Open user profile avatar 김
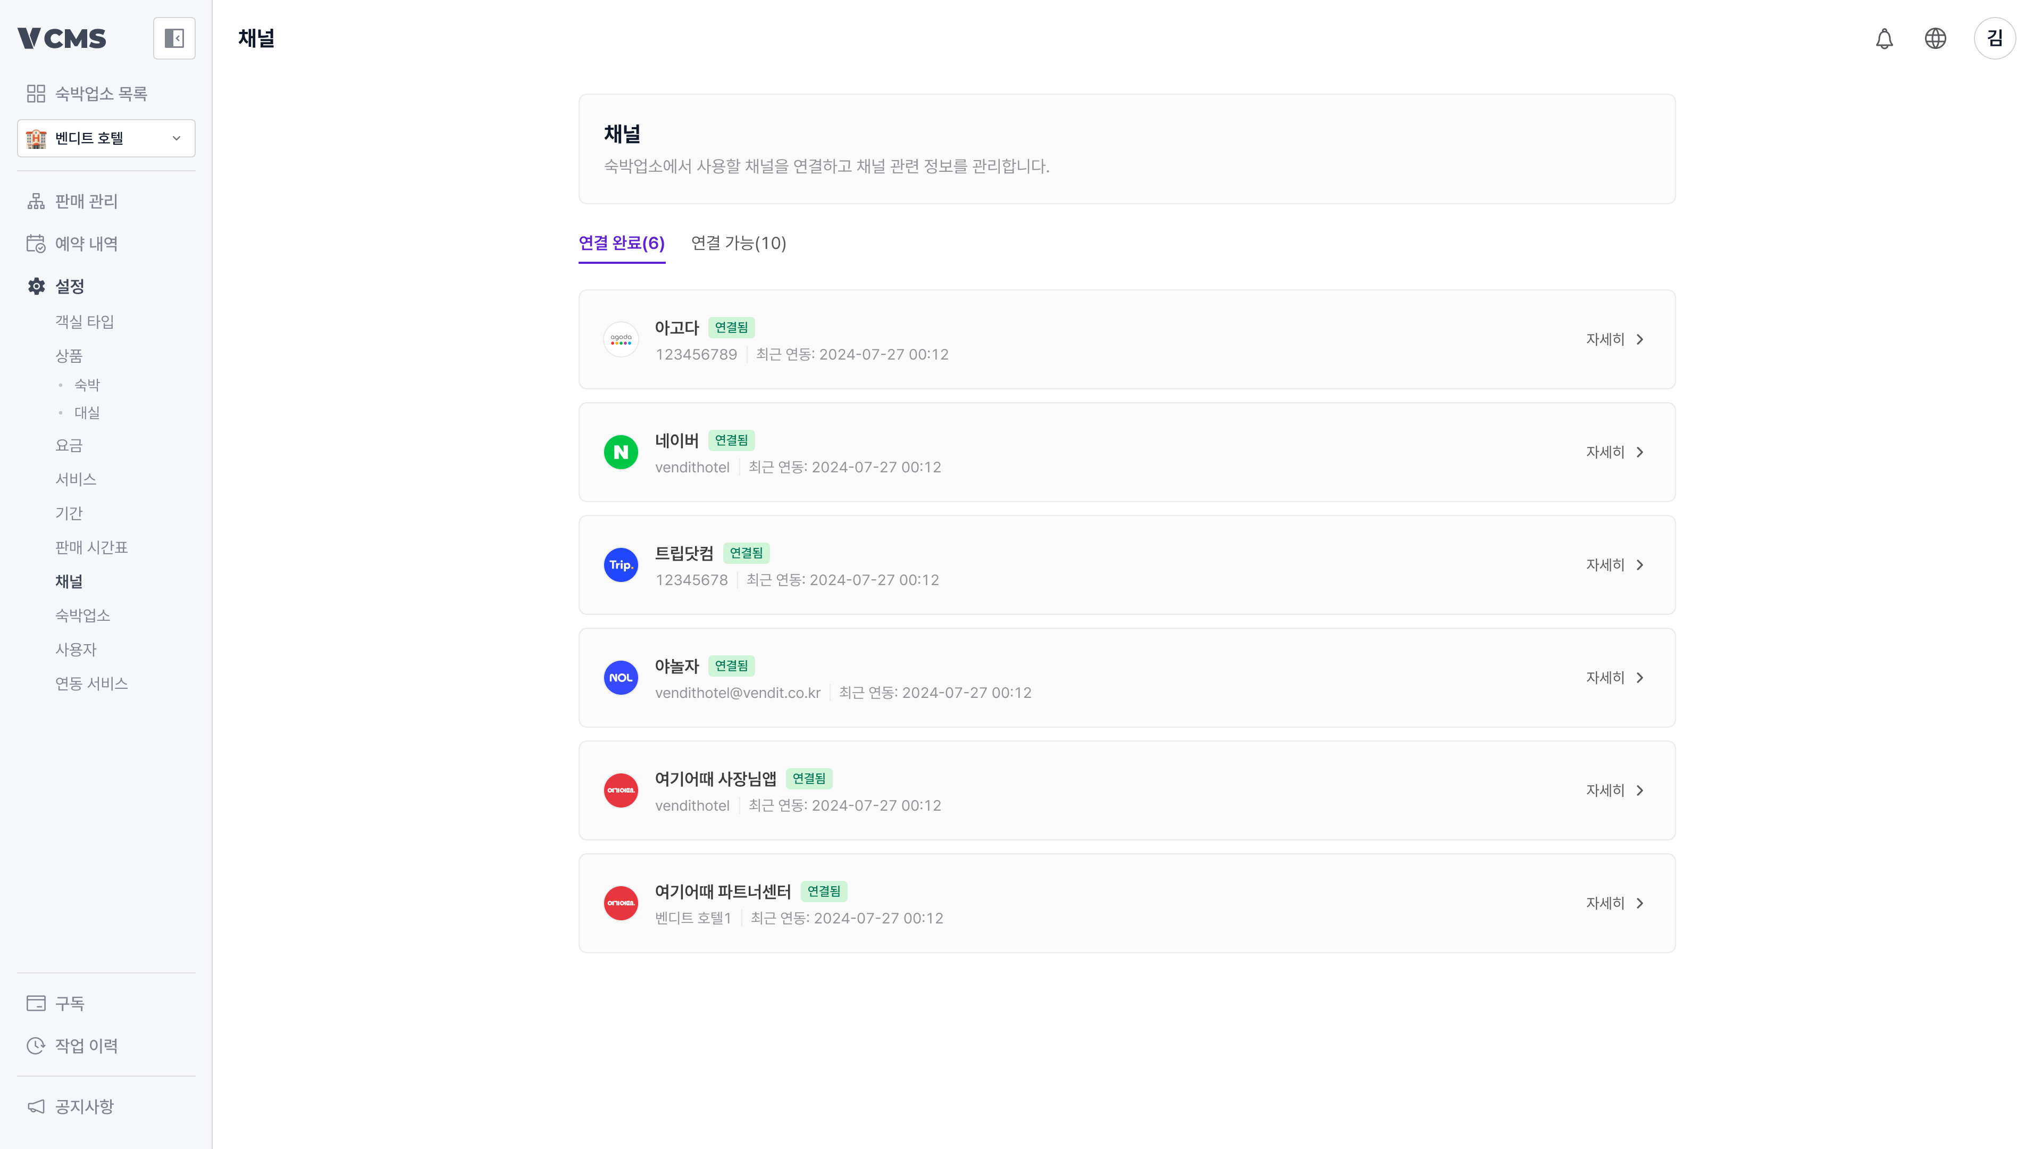 tap(1995, 38)
